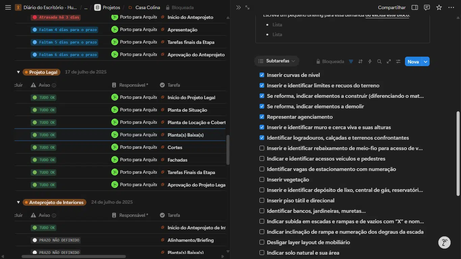Click the Compartilhar button
Screen dimensions: 461x259
coord(392,7)
